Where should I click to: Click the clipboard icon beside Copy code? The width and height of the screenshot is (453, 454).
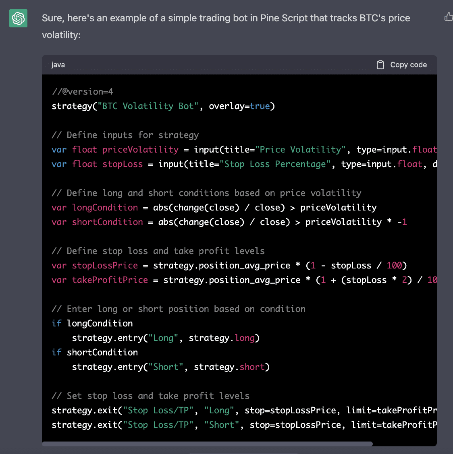tap(380, 65)
